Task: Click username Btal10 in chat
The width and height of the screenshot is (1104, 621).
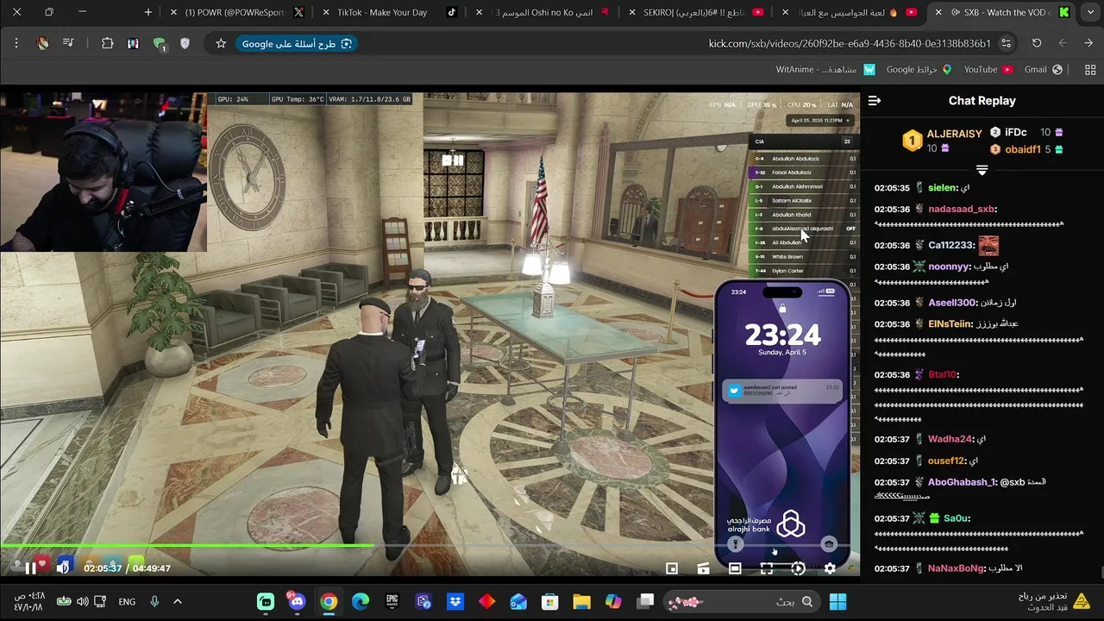Action: pos(943,374)
